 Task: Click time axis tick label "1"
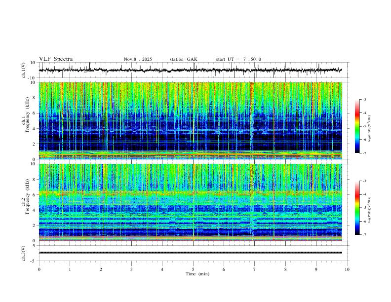(x=70, y=269)
